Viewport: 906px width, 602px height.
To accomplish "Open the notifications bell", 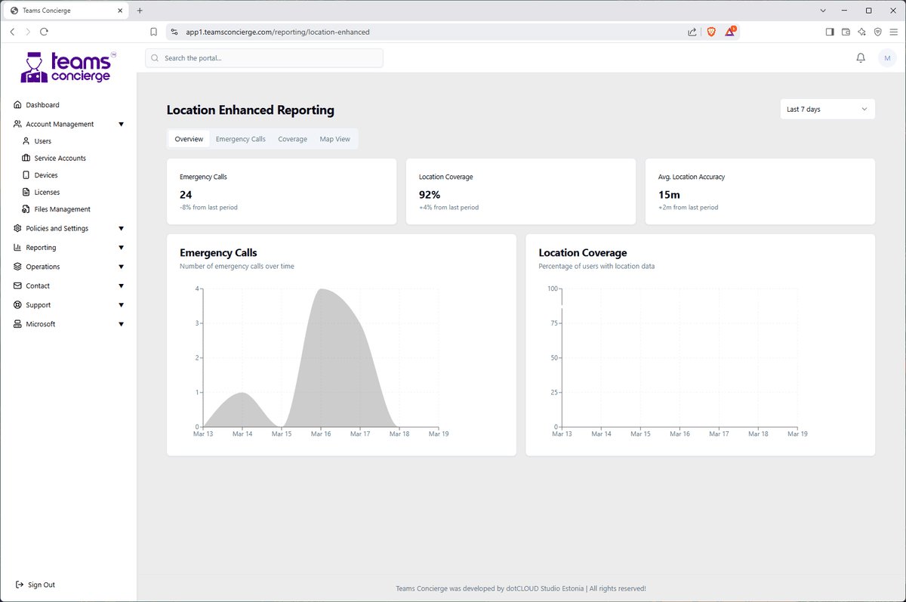I will [860, 57].
